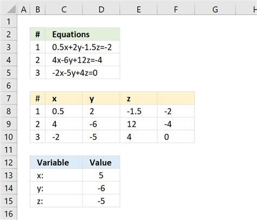Click coefficient cell containing 12
This screenshot has width=257, height=220.
[139, 124]
